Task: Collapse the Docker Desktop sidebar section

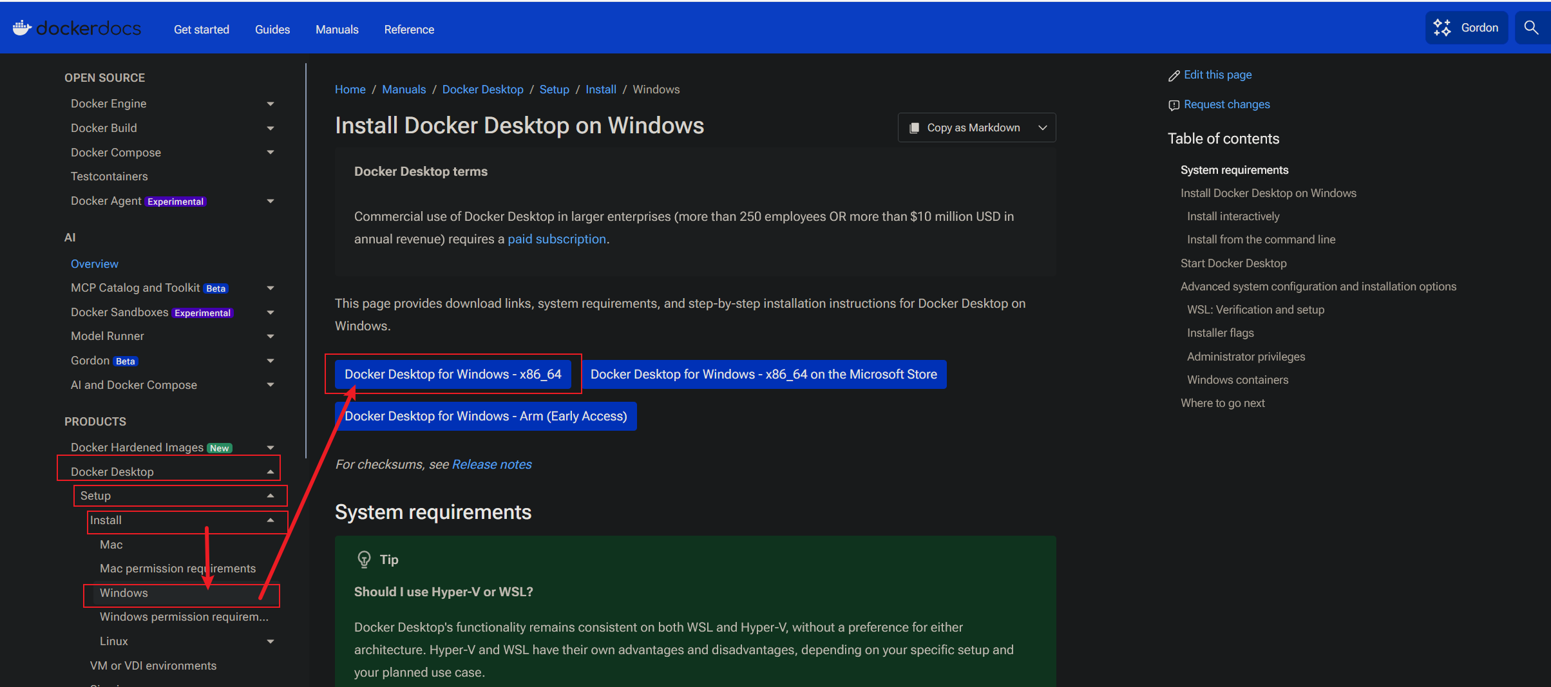Action: (x=271, y=472)
